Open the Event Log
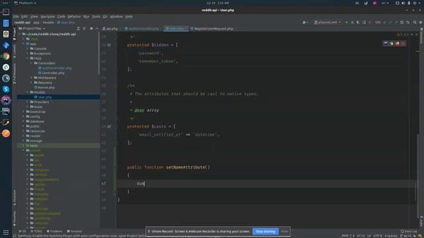Viewport: 424px width, 238px height. point(409,231)
